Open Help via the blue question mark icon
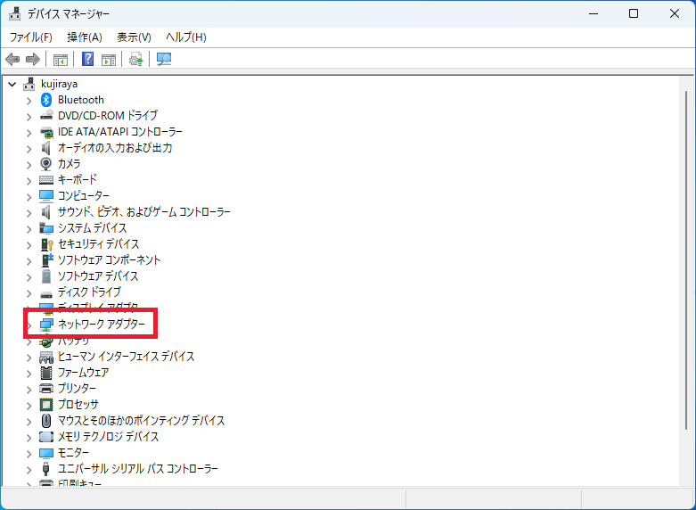Image resolution: width=696 pixels, height=510 pixels. [x=88, y=59]
